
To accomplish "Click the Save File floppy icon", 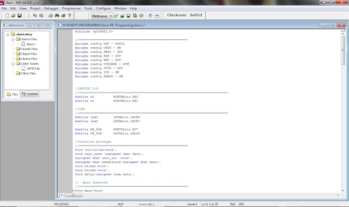I will point(20,16).
